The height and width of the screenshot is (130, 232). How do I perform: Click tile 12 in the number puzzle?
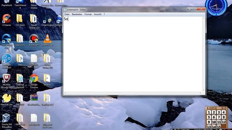tap(224, 122)
